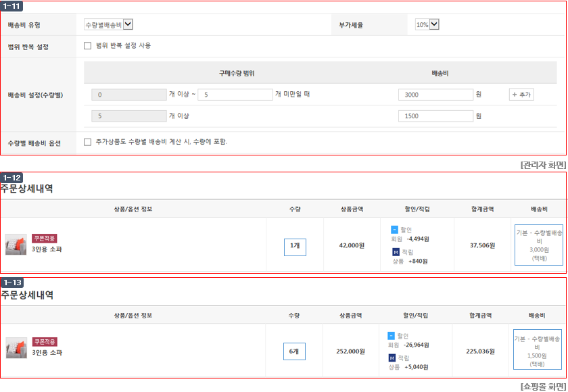Tick the 추가상품도 수량별 배송비 계산 checkbox
The width and height of the screenshot is (568, 392).
[x=88, y=142]
